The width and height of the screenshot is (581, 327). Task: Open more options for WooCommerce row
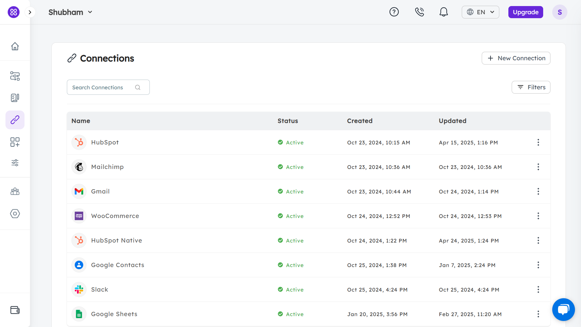click(x=538, y=216)
